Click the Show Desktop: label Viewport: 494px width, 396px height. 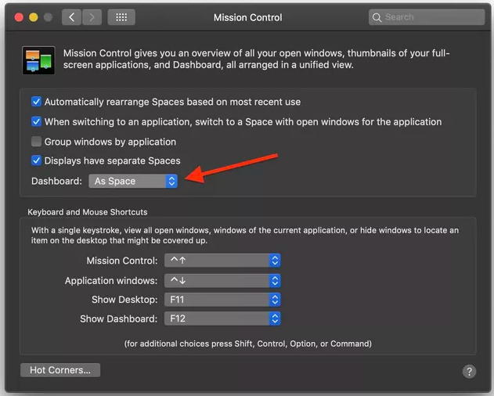124,299
